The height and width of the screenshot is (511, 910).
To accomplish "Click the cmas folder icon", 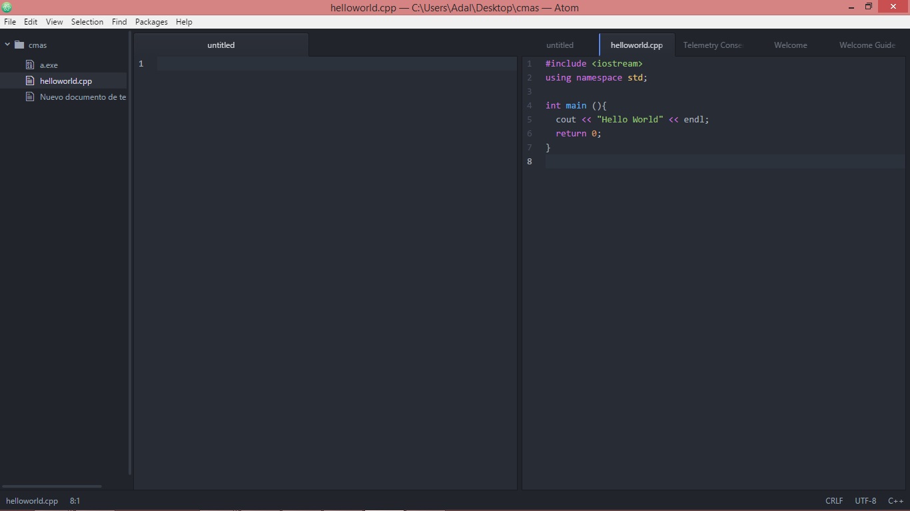I will click(19, 45).
